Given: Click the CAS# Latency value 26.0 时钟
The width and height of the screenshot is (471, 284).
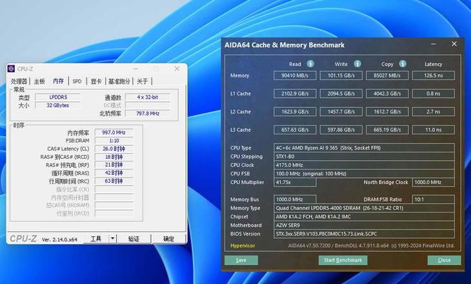Looking at the screenshot, I should pos(114,148).
